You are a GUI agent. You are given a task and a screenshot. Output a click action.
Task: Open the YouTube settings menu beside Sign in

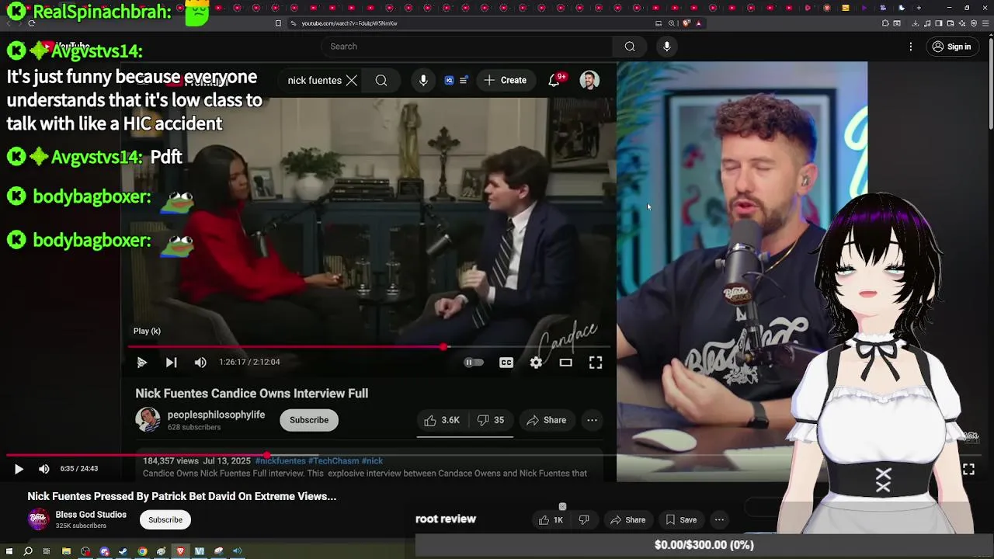pyautogui.click(x=911, y=47)
